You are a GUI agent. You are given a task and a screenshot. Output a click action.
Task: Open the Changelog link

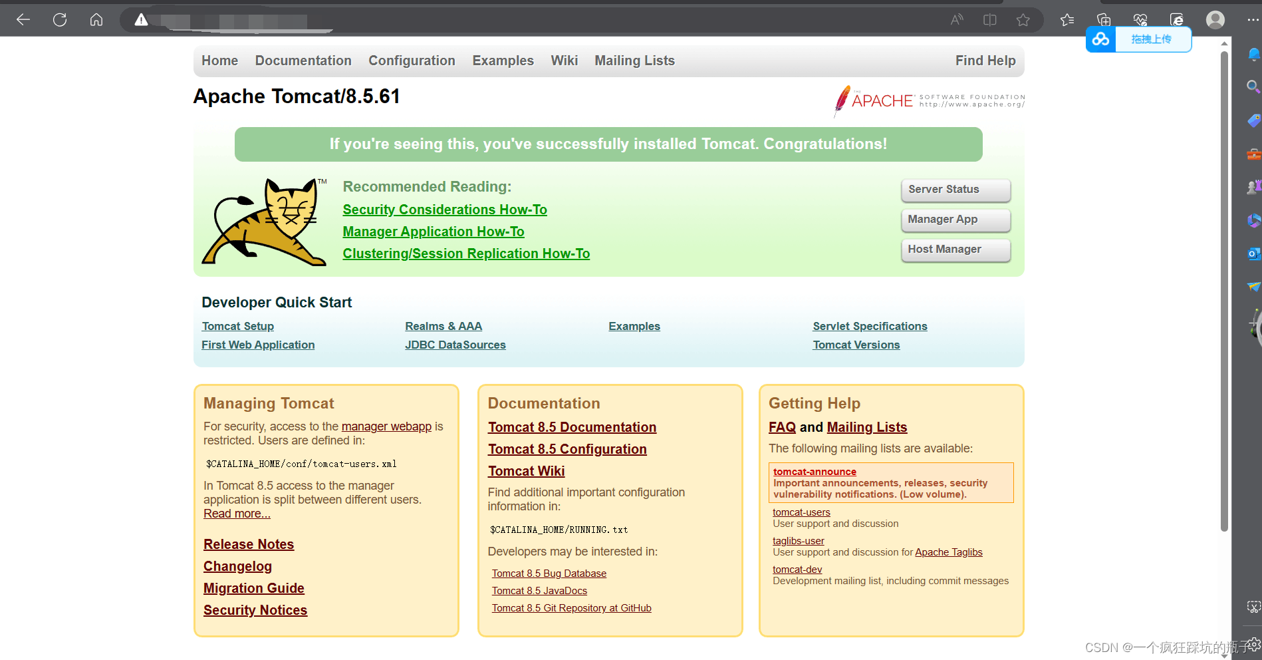(237, 566)
